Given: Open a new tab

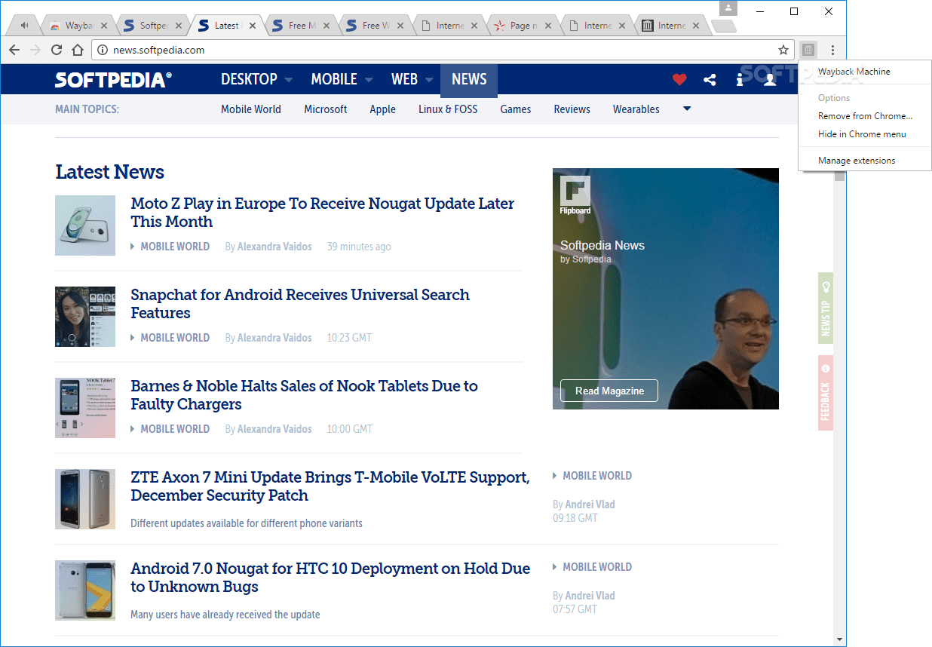Looking at the screenshot, I should [723, 26].
